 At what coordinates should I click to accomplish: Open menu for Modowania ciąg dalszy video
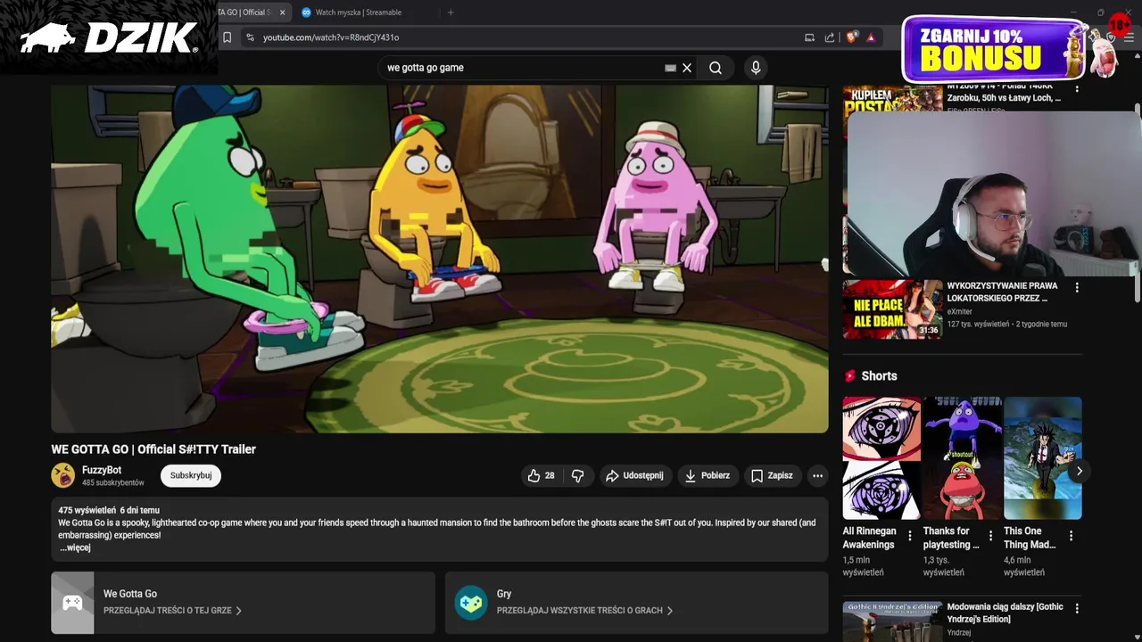click(x=1076, y=609)
